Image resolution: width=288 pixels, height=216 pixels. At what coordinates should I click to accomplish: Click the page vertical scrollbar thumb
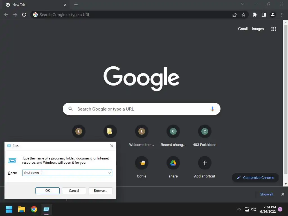pyautogui.click(x=285, y=99)
